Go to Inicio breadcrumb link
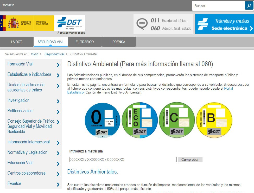 coord(35,54)
